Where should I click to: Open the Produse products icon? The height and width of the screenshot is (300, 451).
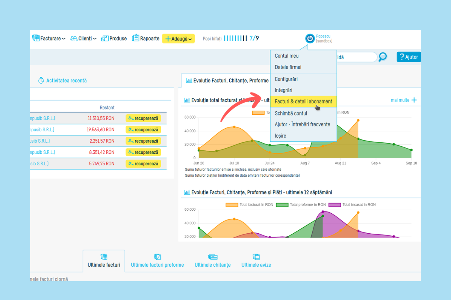point(105,38)
